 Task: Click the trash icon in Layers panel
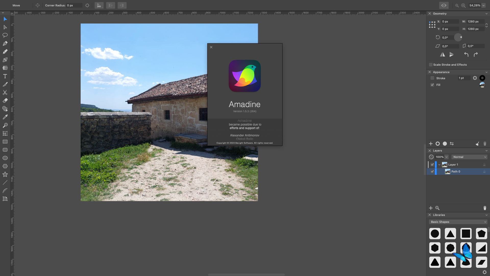click(485, 208)
